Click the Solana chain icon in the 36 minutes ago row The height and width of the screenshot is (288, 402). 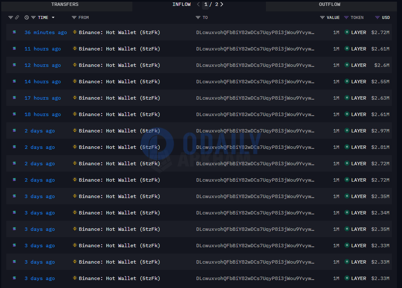coord(14,32)
